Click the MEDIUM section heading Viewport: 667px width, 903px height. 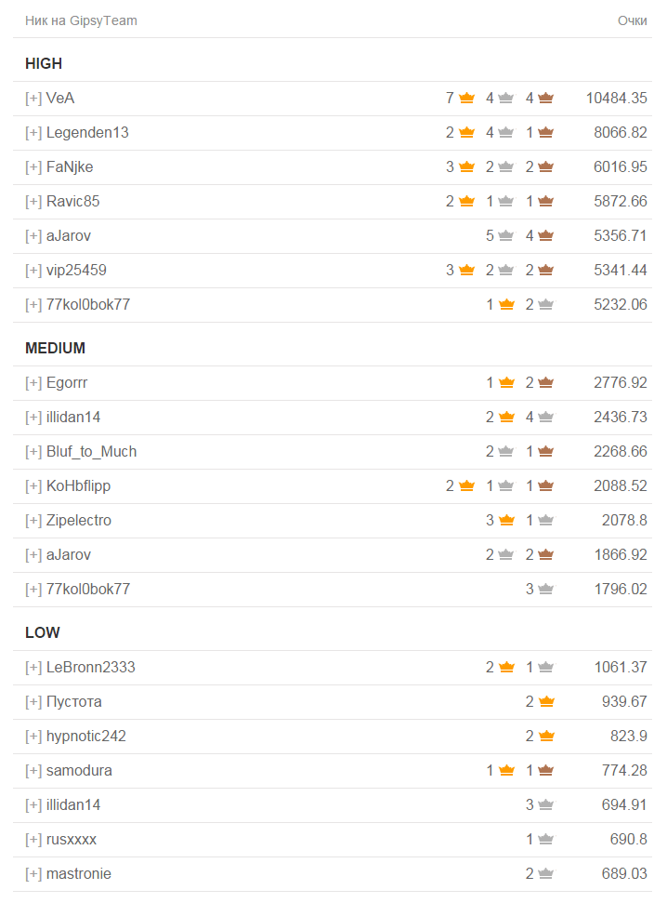pyautogui.click(x=55, y=348)
